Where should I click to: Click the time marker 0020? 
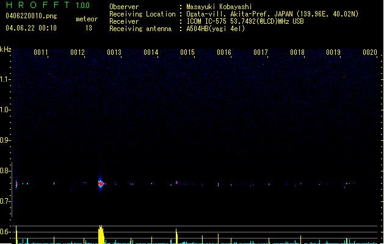point(370,52)
